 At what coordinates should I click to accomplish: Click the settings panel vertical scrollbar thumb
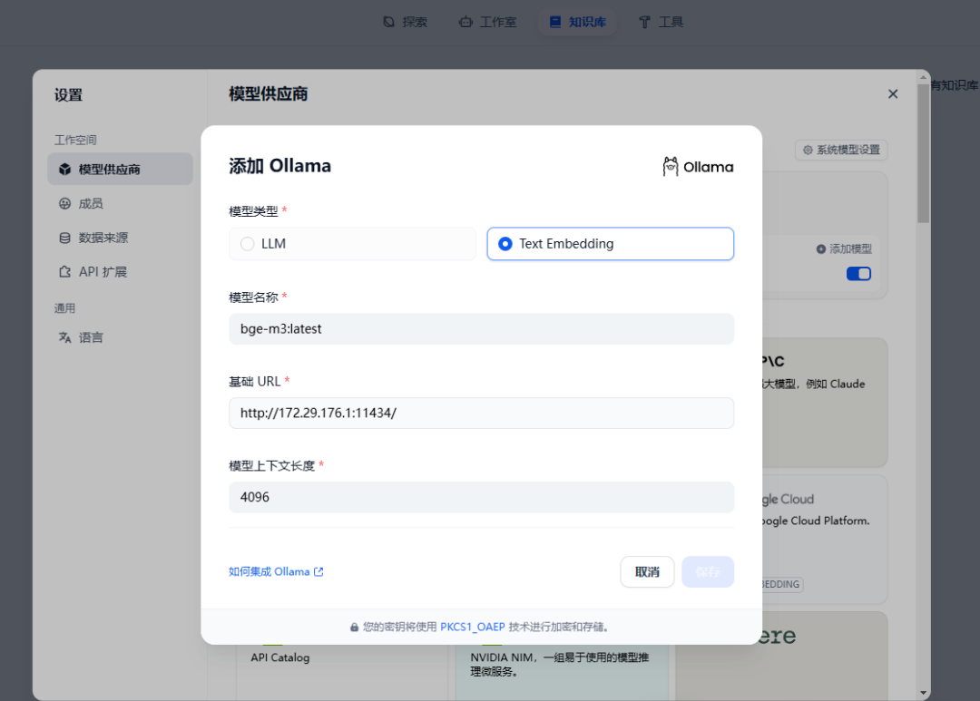(x=923, y=153)
